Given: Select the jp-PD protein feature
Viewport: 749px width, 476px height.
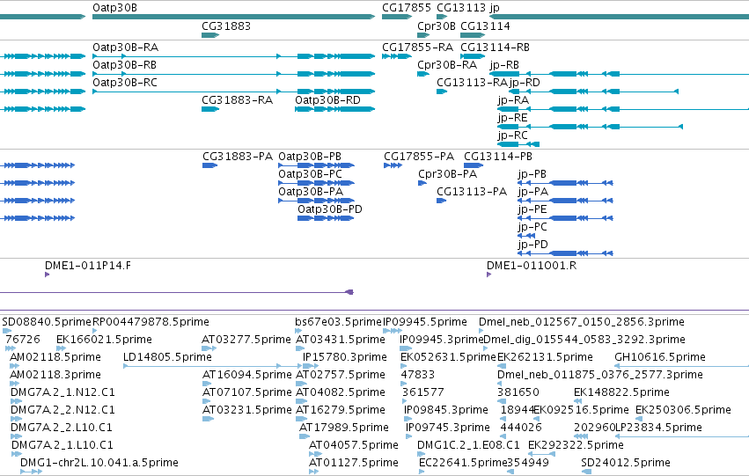Looking at the screenshot, I should [565, 253].
